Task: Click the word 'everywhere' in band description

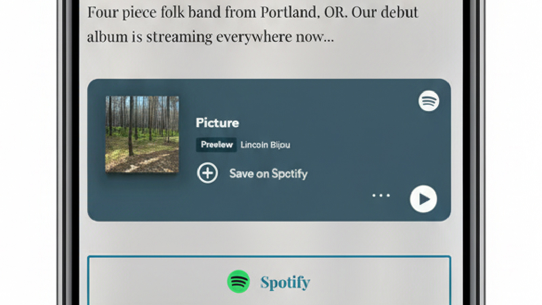Action: (x=254, y=37)
